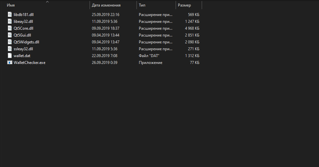Click the 4 968 КБ size cell
Viewport: 319px width, 167px height.
tap(192, 28)
